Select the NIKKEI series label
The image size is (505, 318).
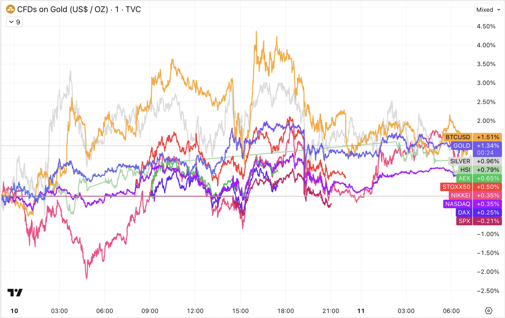click(460, 195)
